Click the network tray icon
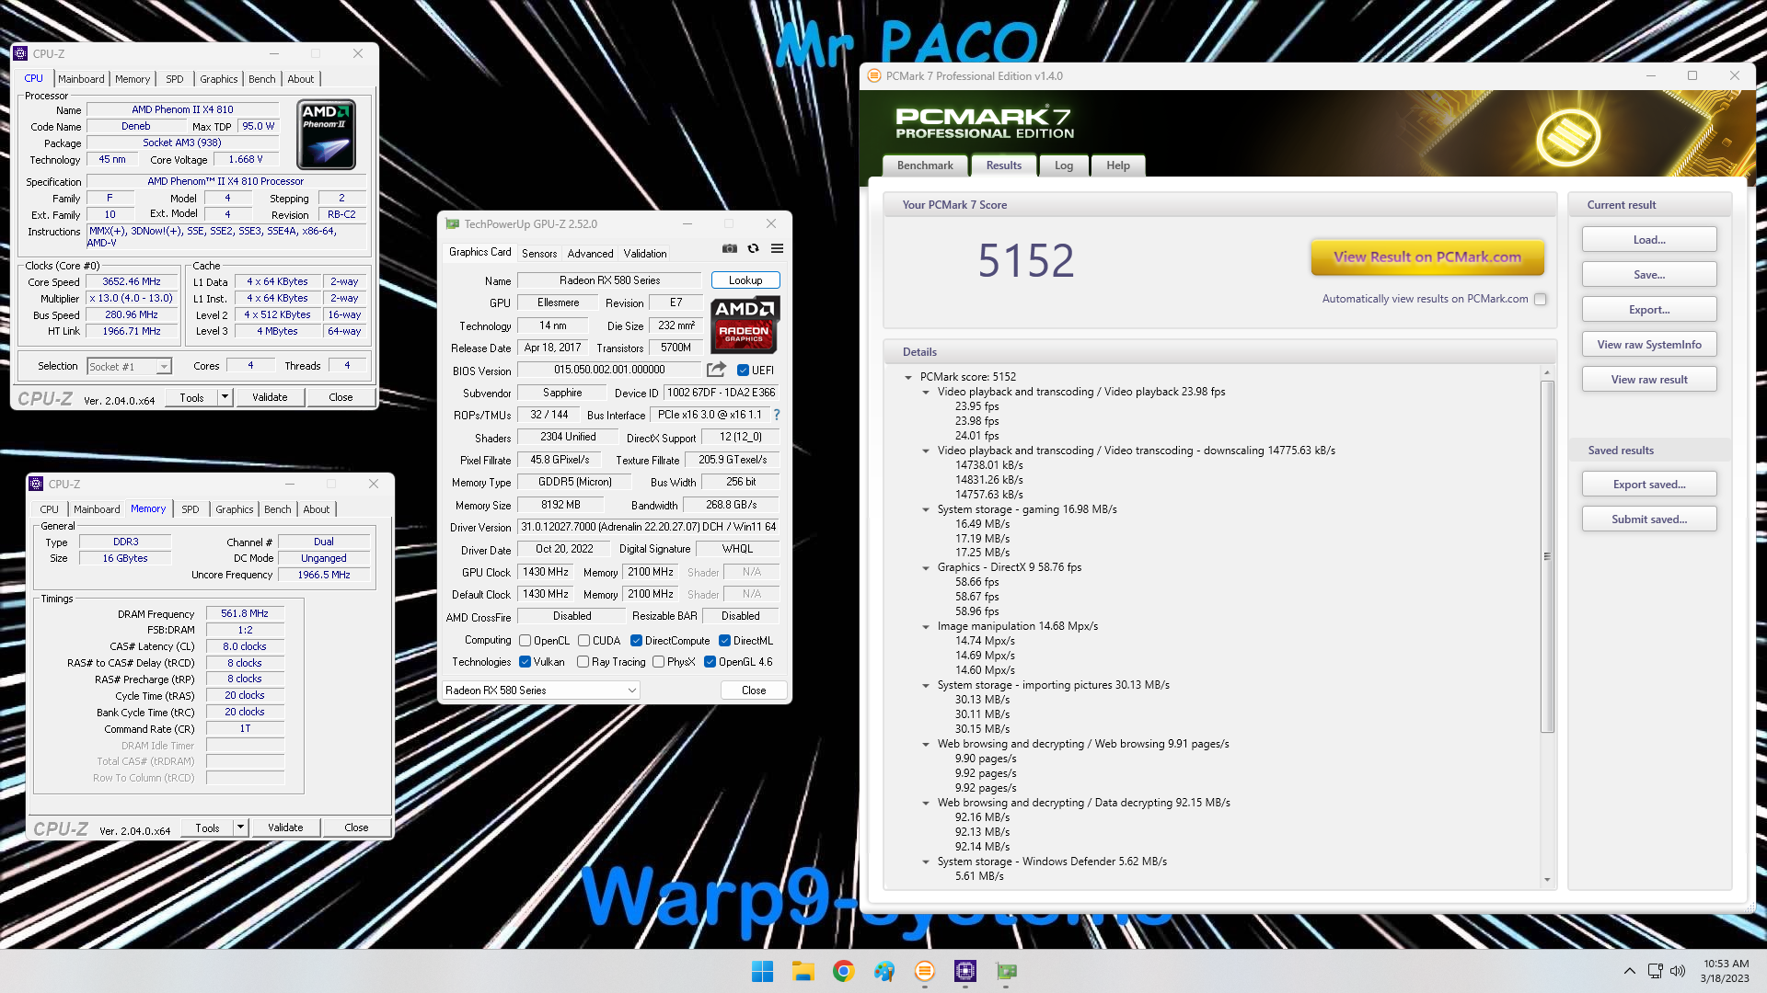Screen dimensions: 1767x993 click(1655, 971)
